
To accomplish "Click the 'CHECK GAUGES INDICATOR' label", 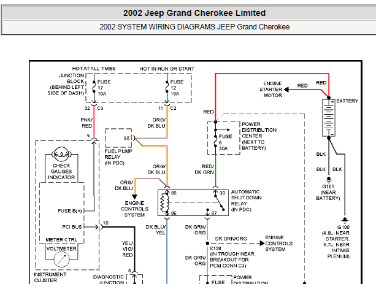I will pyautogui.click(x=61, y=172).
